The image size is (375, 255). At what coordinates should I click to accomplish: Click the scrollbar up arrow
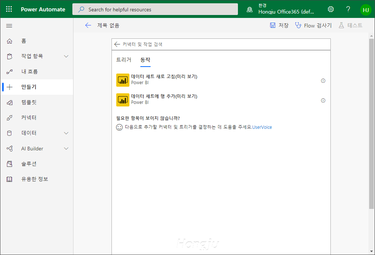[371, 36]
